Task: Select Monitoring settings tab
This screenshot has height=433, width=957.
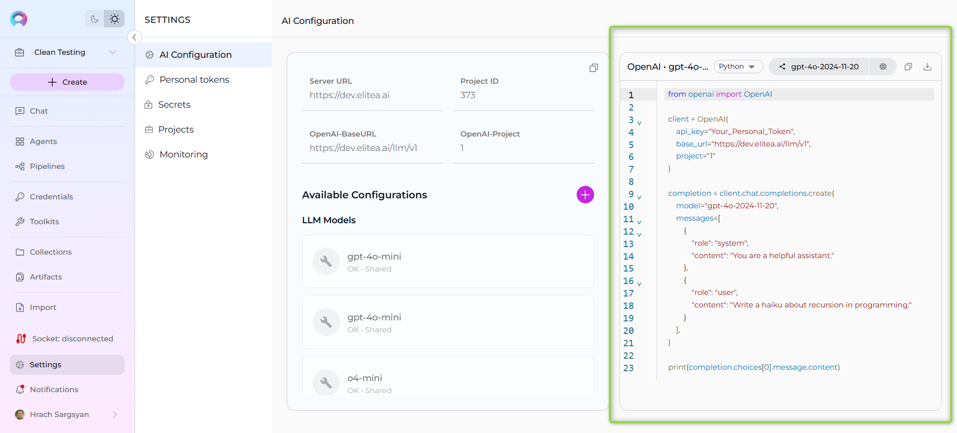Action: 203,154
